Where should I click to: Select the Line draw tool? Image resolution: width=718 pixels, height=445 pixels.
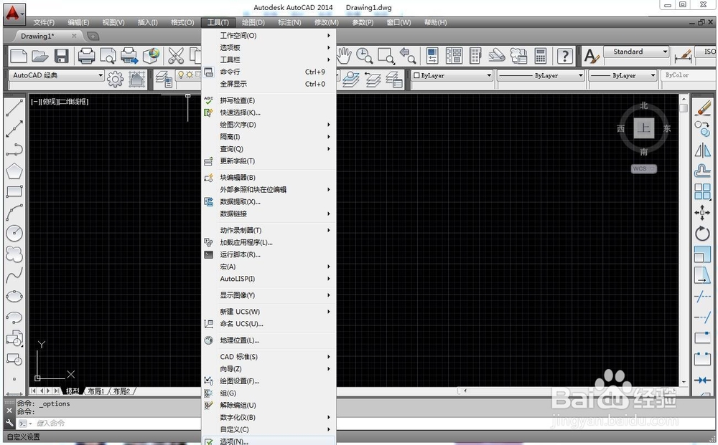point(14,107)
